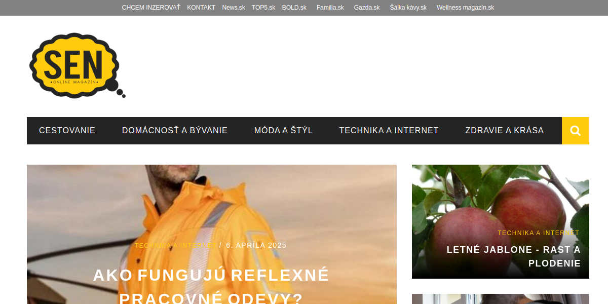Select Domácnosť a bývanie in navigation
The height and width of the screenshot is (304, 608).
[175, 131]
